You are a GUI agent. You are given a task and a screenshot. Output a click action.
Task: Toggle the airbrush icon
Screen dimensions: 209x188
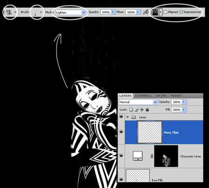point(146,12)
